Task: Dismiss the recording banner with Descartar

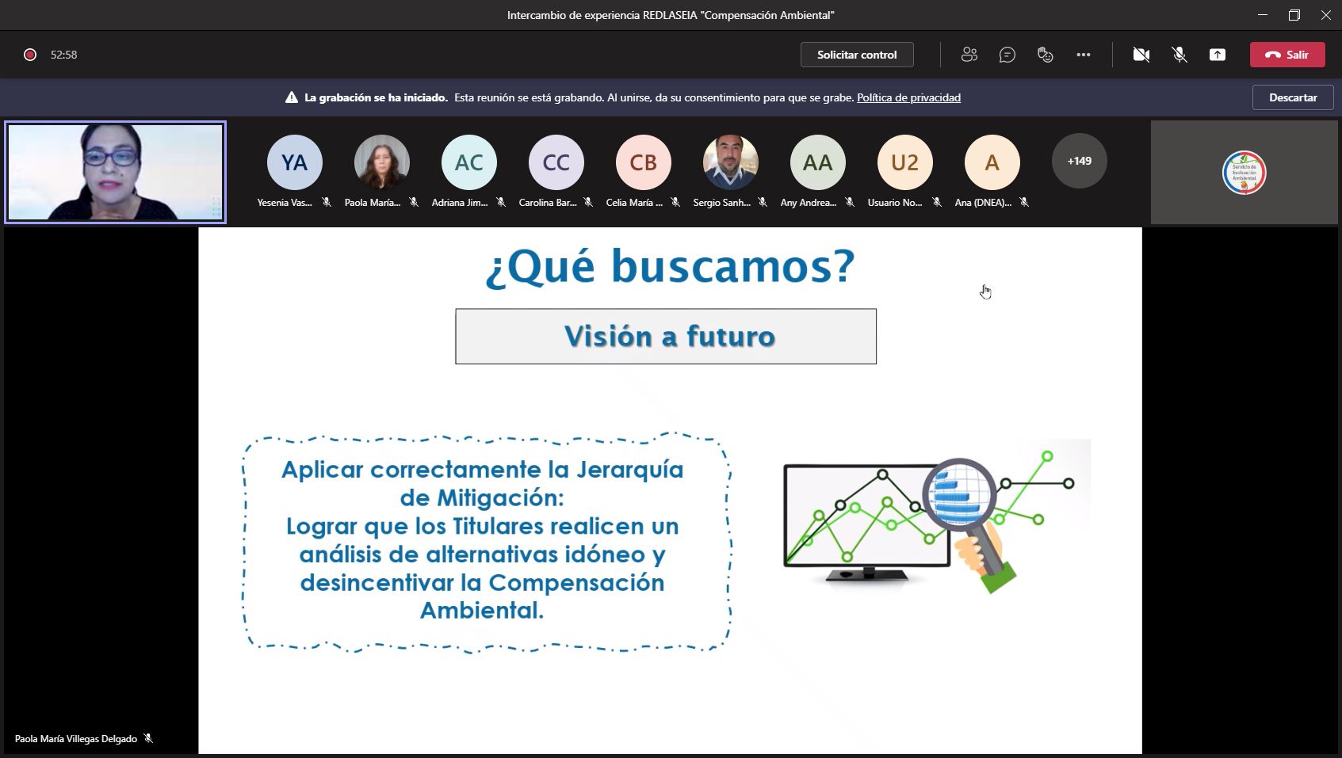Action: (x=1292, y=97)
